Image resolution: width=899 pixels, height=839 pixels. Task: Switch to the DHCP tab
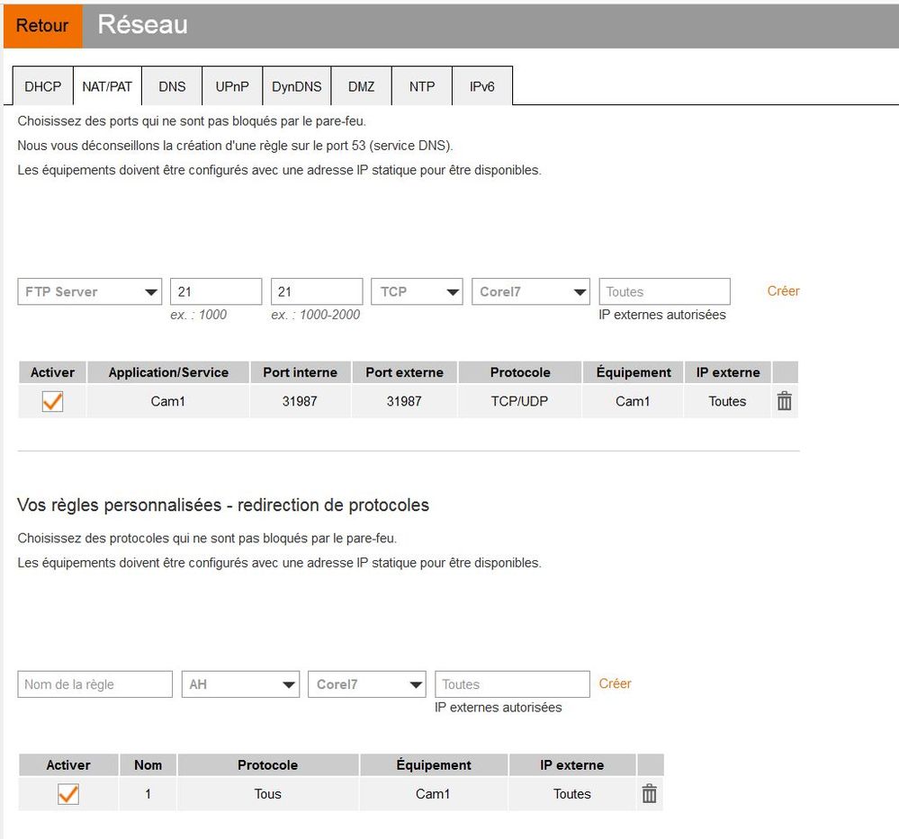click(x=43, y=86)
